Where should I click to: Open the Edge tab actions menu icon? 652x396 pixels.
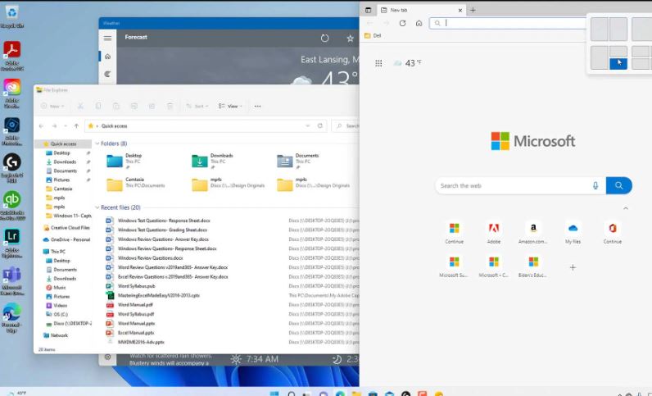click(369, 10)
